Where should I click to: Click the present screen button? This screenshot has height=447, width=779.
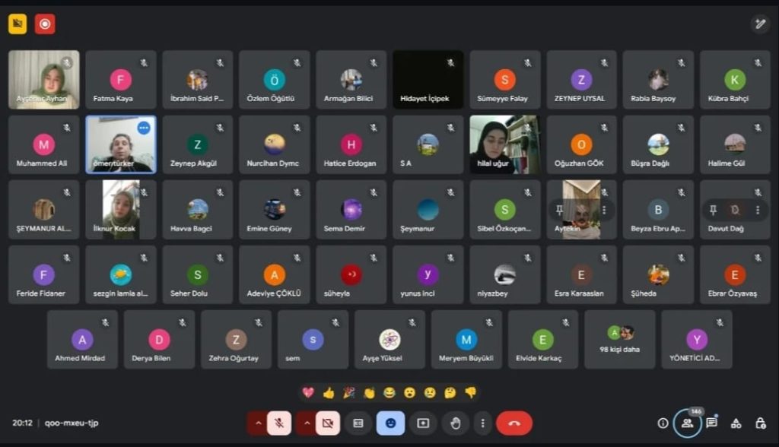pos(423,423)
